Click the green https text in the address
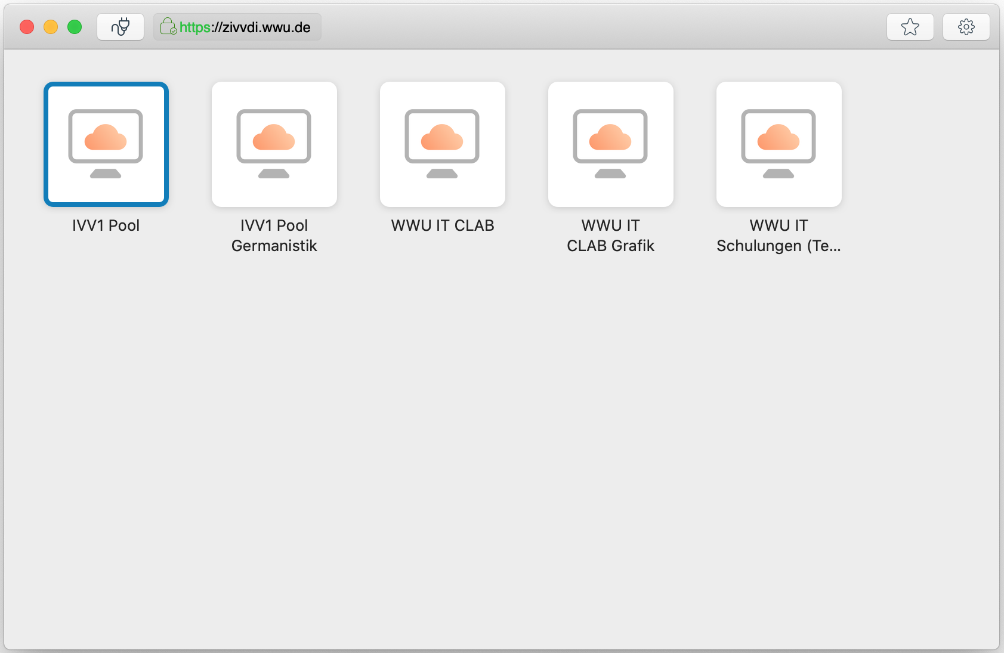 pos(195,27)
